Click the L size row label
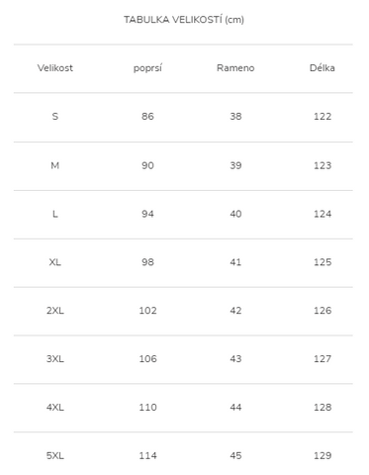Viewport: 369px width, 475px height. point(55,214)
